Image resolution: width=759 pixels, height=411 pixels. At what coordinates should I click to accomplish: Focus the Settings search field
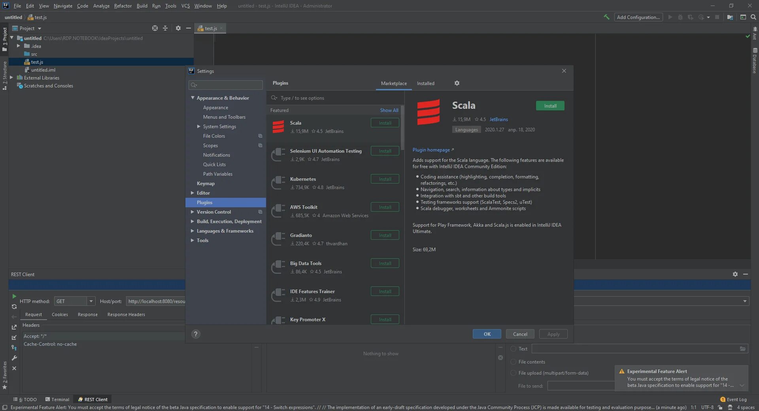(x=226, y=85)
